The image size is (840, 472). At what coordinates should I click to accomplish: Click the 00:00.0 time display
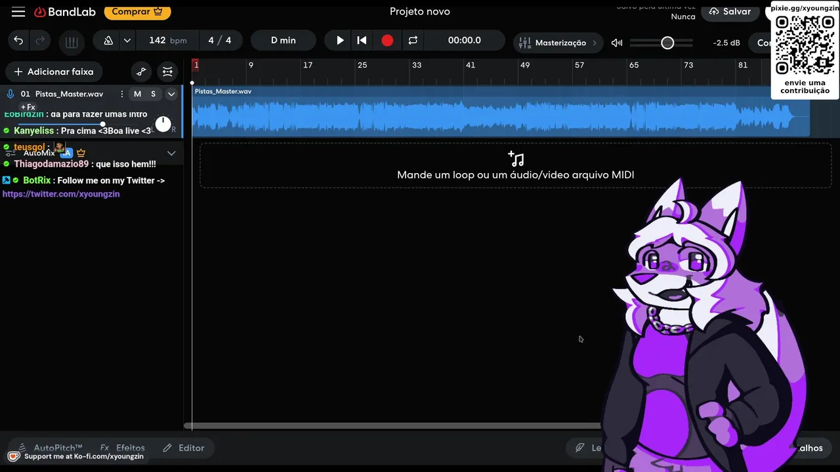tap(465, 41)
